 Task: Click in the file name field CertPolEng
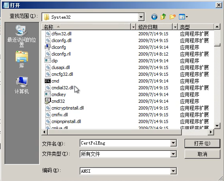pyautogui.click(x=125, y=143)
